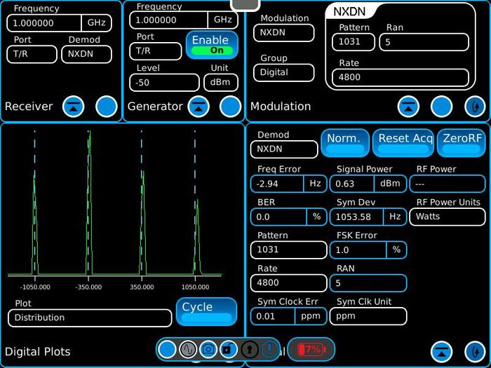Toggle the ZeroRF button
The height and width of the screenshot is (368, 491).
[x=462, y=142]
